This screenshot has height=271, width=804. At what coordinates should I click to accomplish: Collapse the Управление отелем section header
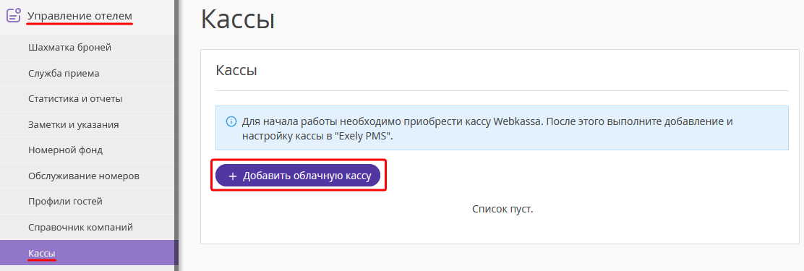[x=80, y=16]
